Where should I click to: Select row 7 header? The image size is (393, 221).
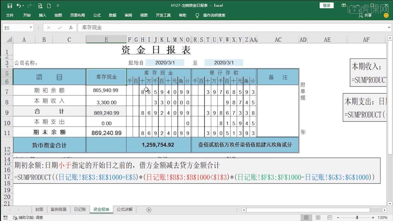pyautogui.click(x=7, y=91)
